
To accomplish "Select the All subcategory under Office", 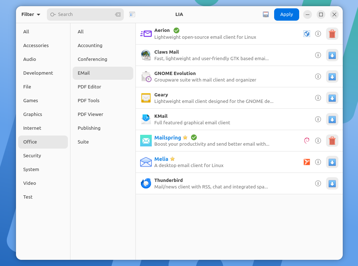I will click(103, 32).
